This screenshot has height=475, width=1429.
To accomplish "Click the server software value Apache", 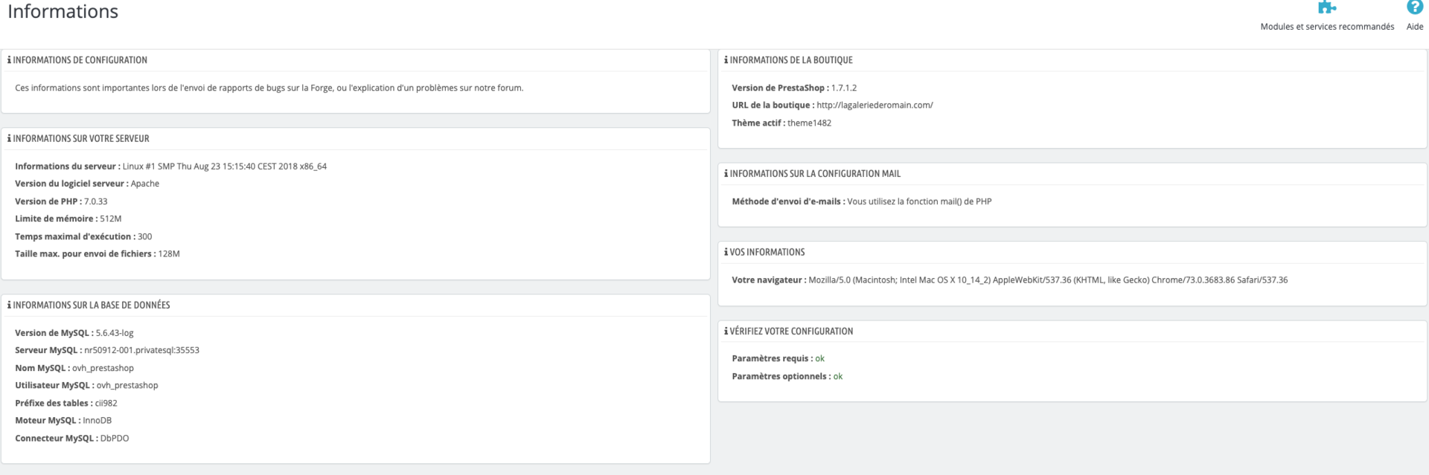I will point(145,184).
